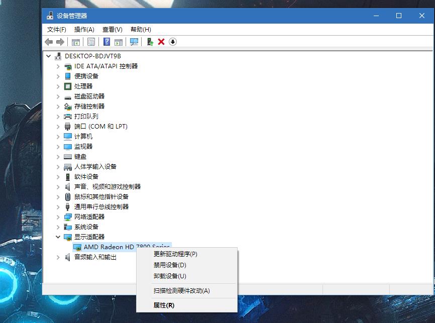Select the 磁盘驱动器 tree item
The height and width of the screenshot is (323, 435).
[89, 96]
